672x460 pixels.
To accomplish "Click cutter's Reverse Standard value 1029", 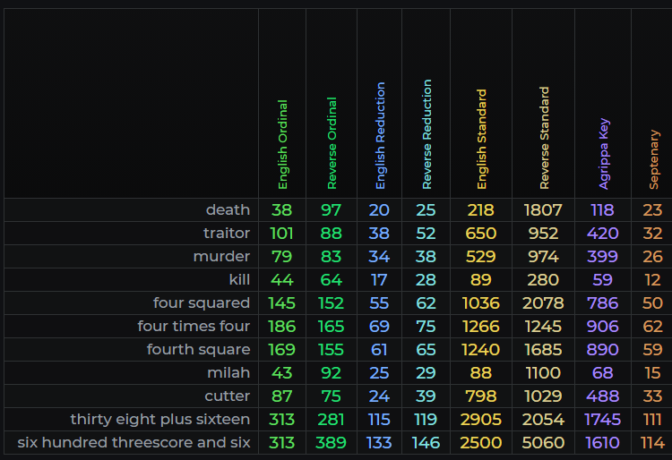I will click(543, 396).
